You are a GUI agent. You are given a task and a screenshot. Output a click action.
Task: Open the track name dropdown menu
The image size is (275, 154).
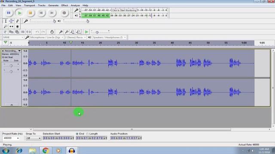(19, 51)
